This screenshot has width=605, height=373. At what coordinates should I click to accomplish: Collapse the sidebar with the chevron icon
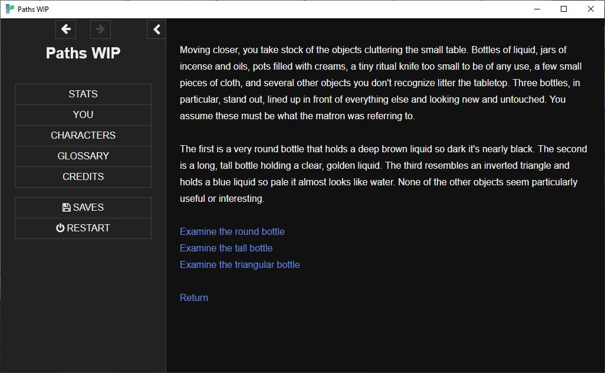click(156, 29)
